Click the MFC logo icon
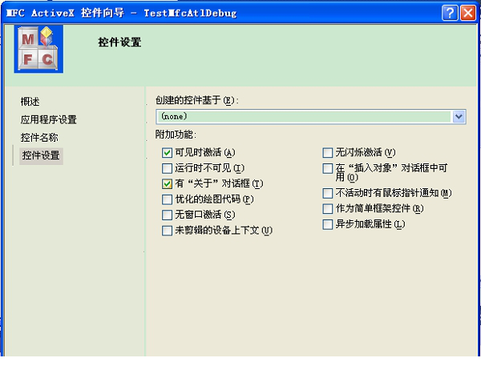481x370 pixels. [38, 49]
